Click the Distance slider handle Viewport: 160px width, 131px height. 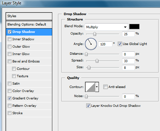[x=86, y=54]
